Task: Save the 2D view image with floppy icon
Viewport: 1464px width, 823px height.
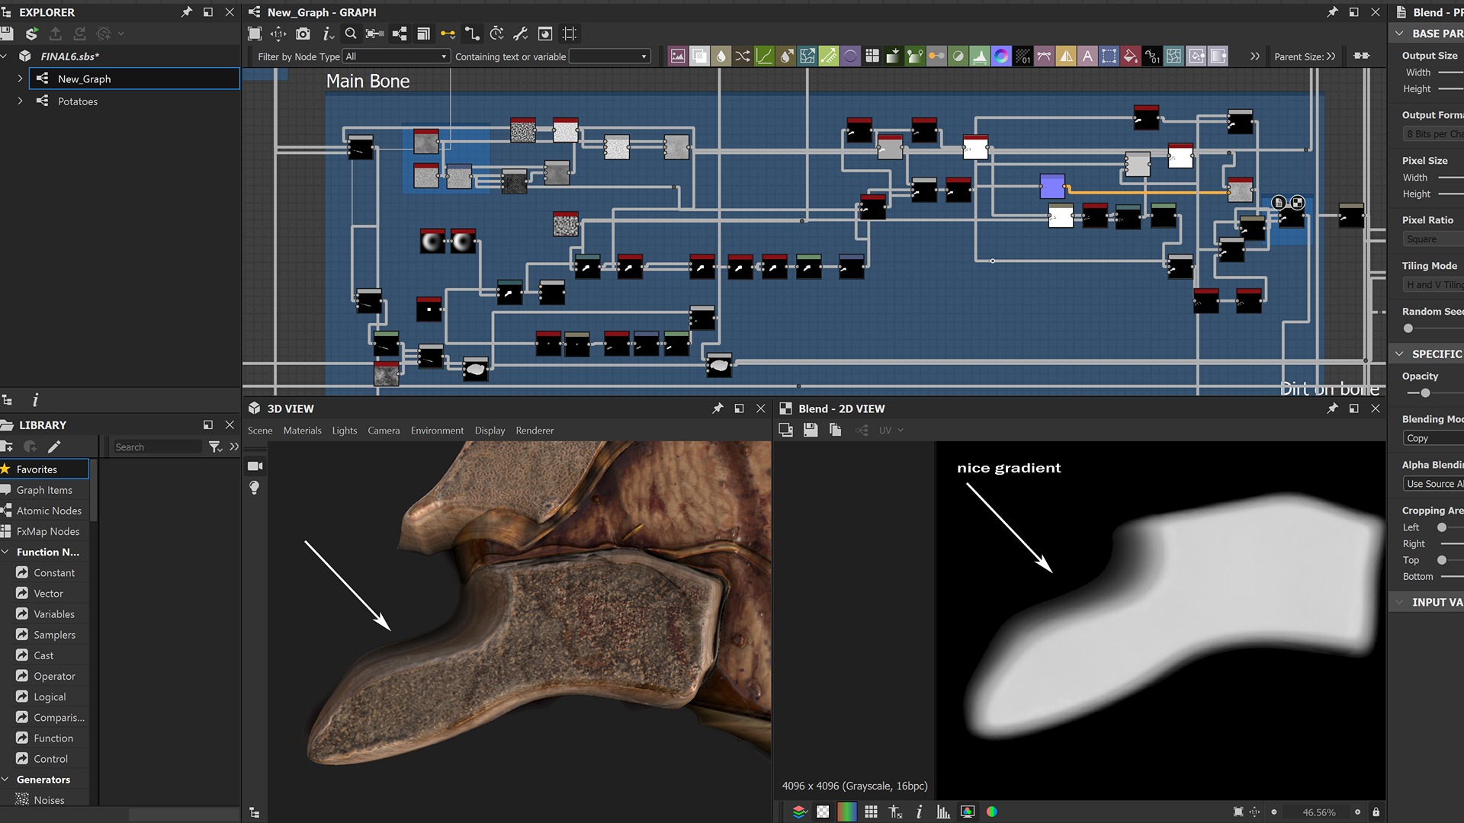Action: [811, 431]
